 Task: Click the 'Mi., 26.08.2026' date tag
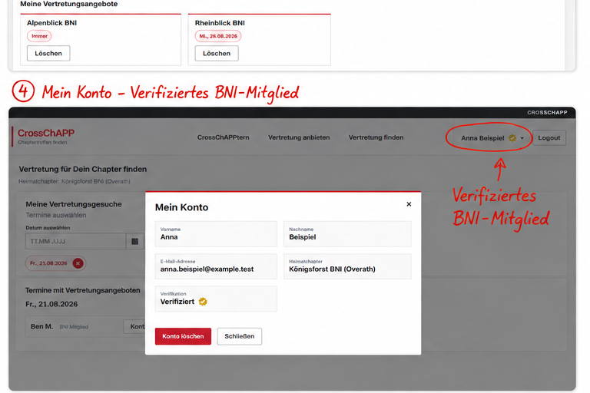218,36
